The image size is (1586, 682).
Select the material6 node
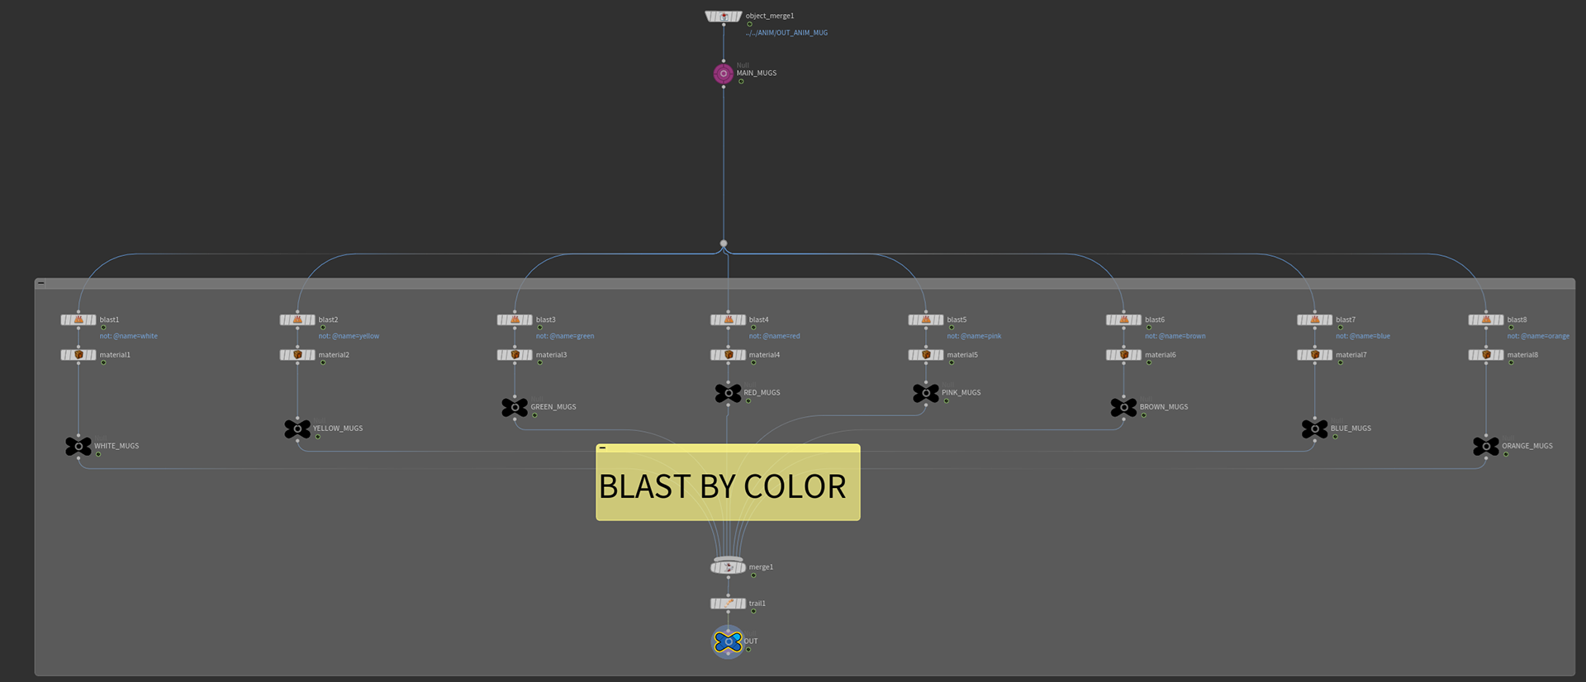coord(1123,355)
